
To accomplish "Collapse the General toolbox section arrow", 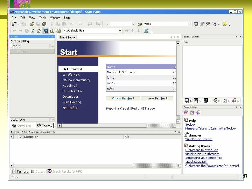I will point(52,46).
